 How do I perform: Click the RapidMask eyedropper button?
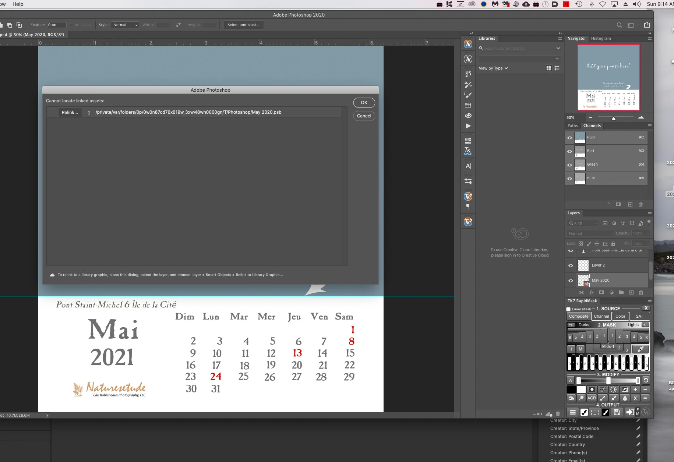pyautogui.click(x=640, y=349)
